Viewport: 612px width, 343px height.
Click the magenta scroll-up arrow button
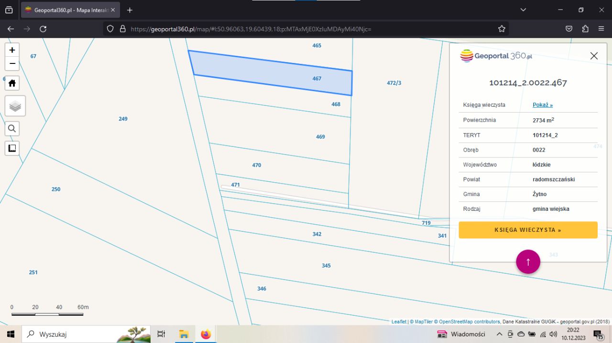pyautogui.click(x=528, y=261)
